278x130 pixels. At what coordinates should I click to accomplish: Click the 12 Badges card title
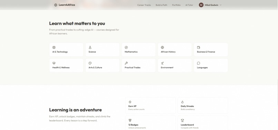coord(133,125)
